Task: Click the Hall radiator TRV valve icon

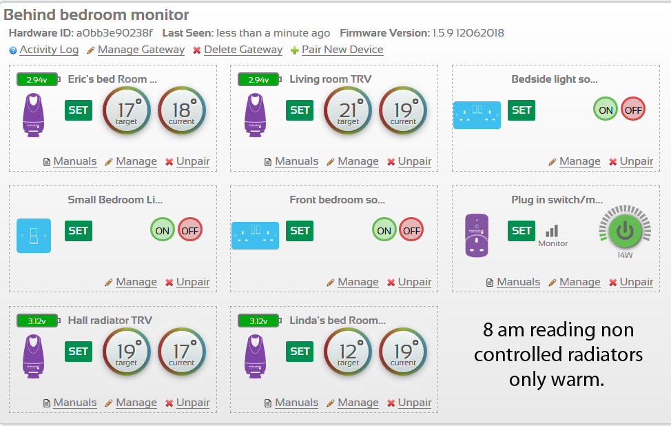Action: pyautogui.click(x=34, y=356)
